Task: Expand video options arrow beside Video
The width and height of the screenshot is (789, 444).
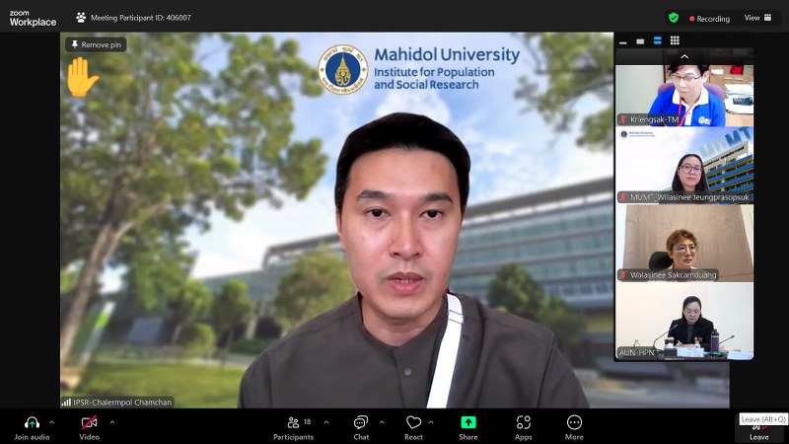Action: pos(111,422)
